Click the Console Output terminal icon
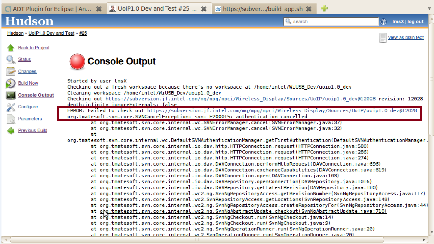This screenshot has height=244, width=434. (11, 95)
